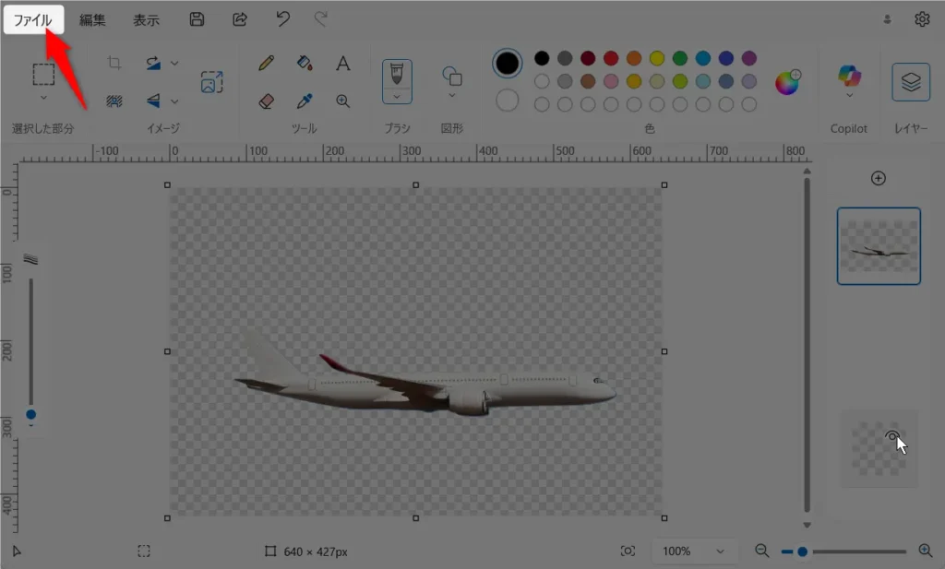Click the vertical scrollbar
The height and width of the screenshot is (569, 945).
(807, 343)
